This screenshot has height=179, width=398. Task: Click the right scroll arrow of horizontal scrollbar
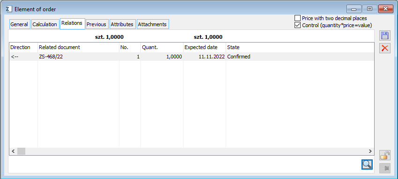[370, 151]
